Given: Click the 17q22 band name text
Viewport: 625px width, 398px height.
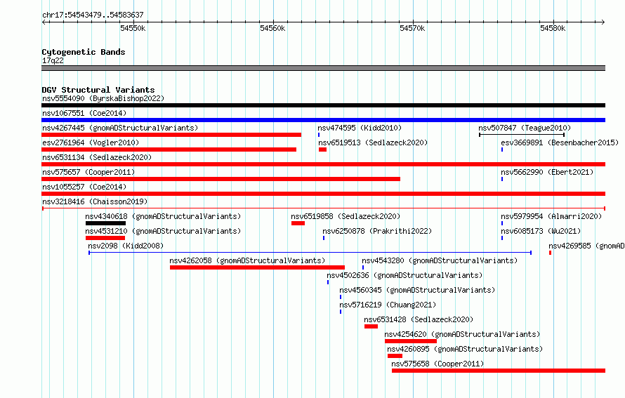Looking at the screenshot, I should click(x=53, y=60).
